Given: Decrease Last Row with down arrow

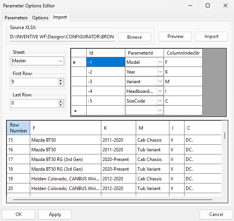Looking at the screenshot, I should point(60,105).
